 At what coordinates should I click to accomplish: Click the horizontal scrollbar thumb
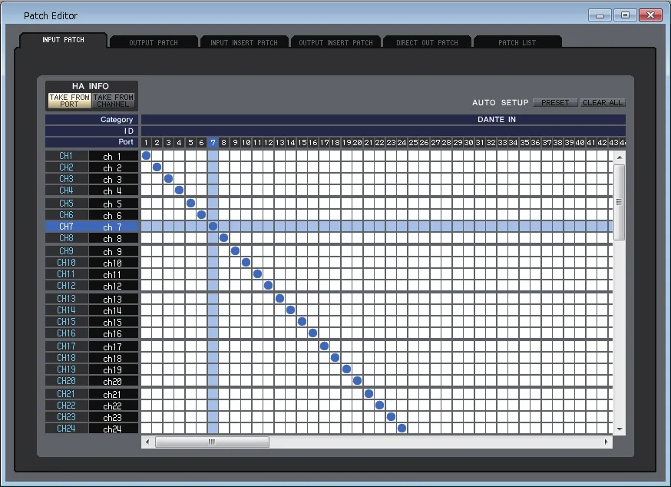[212, 442]
